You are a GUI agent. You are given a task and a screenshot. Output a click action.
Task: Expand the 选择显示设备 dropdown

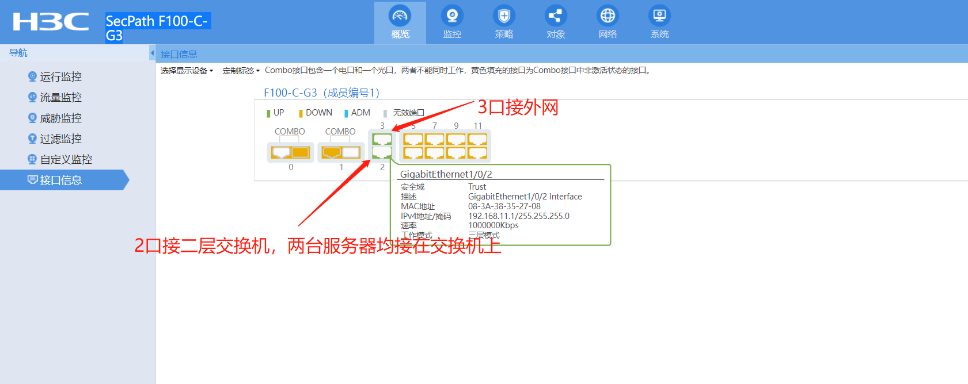point(187,71)
